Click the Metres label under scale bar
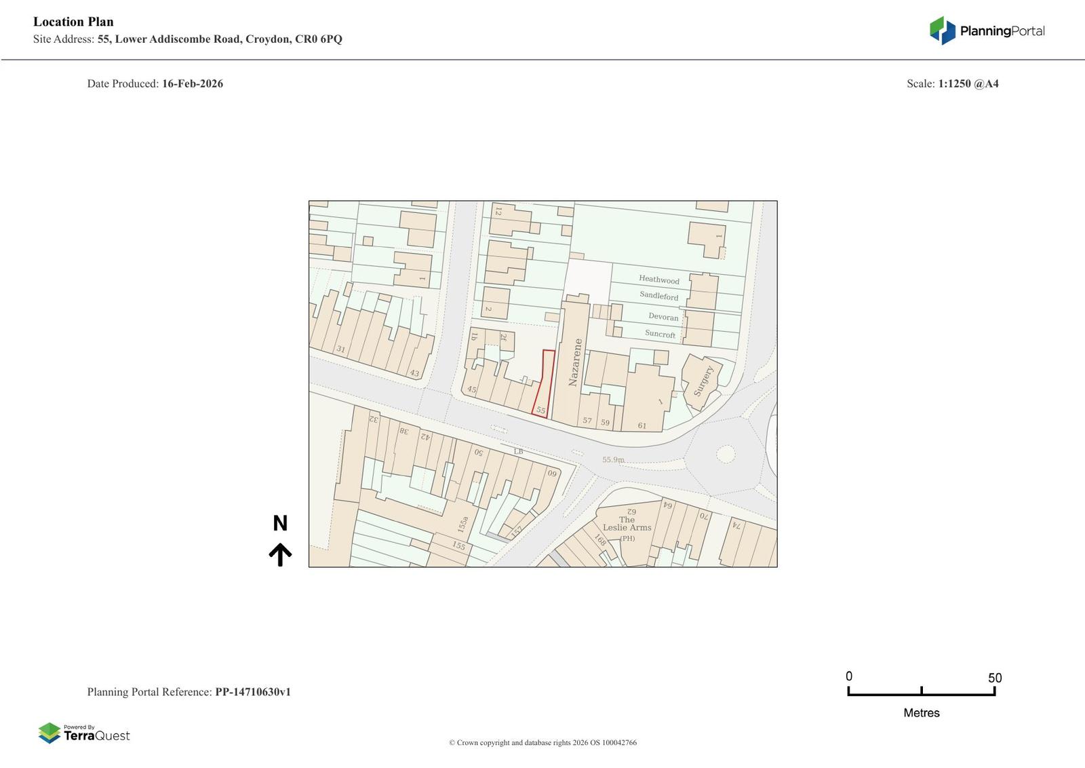The width and height of the screenshot is (1085, 768). [x=921, y=713]
